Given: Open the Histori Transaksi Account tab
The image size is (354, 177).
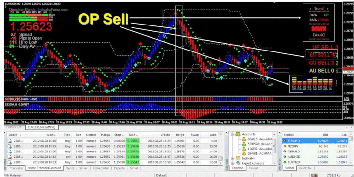Looking at the screenshot, I should pos(44,168).
